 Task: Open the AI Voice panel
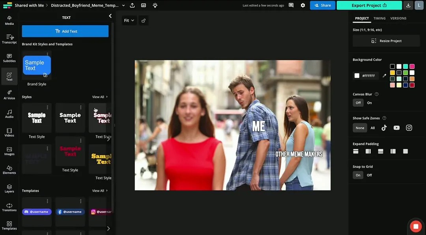coord(9,95)
